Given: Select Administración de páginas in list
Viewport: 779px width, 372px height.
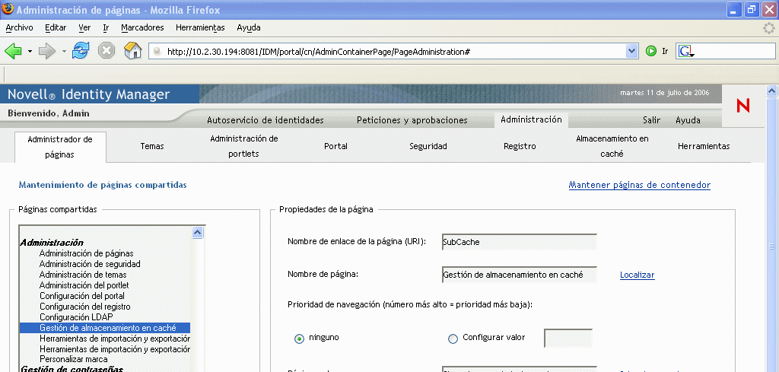Looking at the screenshot, I should pyautogui.click(x=87, y=253).
